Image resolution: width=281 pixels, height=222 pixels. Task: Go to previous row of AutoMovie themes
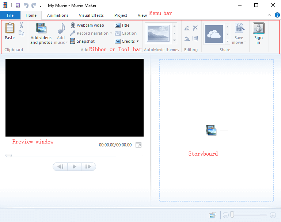(x=175, y=26)
